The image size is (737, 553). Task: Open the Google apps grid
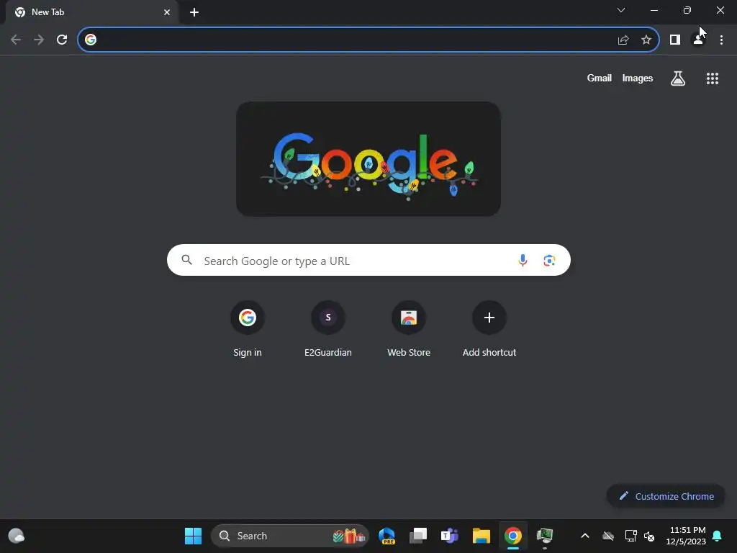[712, 78]
